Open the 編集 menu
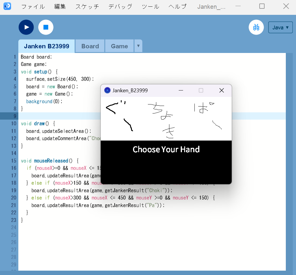This screenshot has height=275, width=296. point(60,6)
